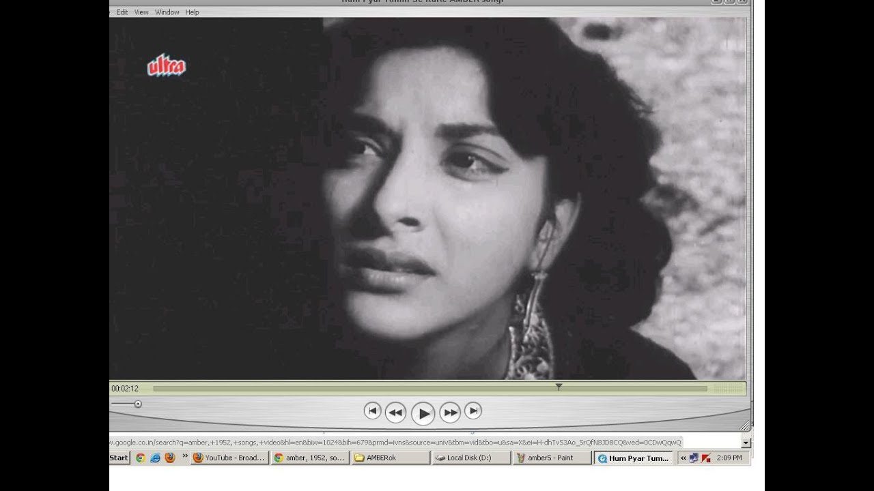Viewport: 874px width, 491px height.
Task: Click the volume slider knob
Action: click(138, 404)
